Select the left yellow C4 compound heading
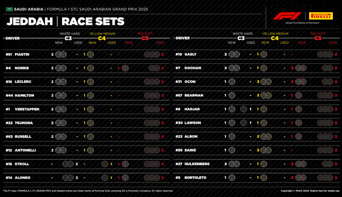342x197 pixels. pos(102,38)
